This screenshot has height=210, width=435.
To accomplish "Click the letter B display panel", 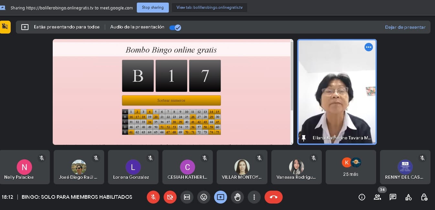I will click(138, 76).
